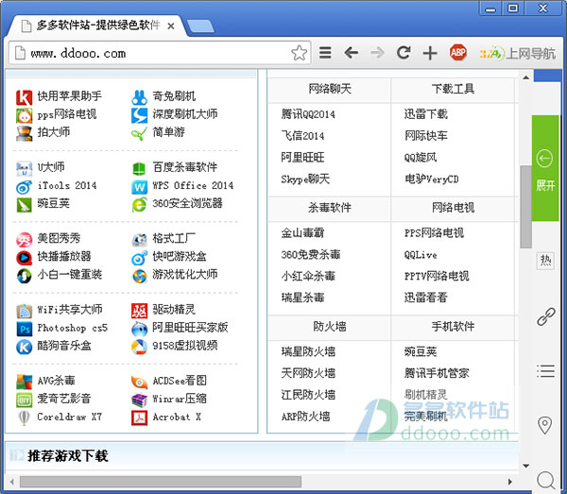Click the vertical scrollbar thumb
Viewport: 567px width, 494px height.
[525, 207]
